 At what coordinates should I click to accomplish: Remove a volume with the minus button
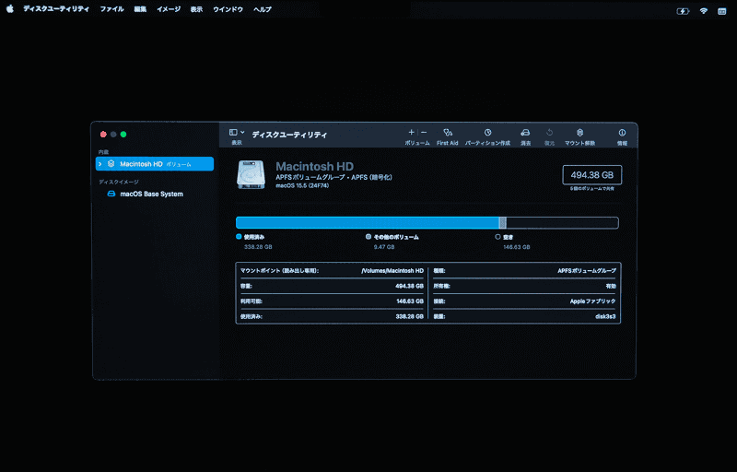[x=424, y=133]
